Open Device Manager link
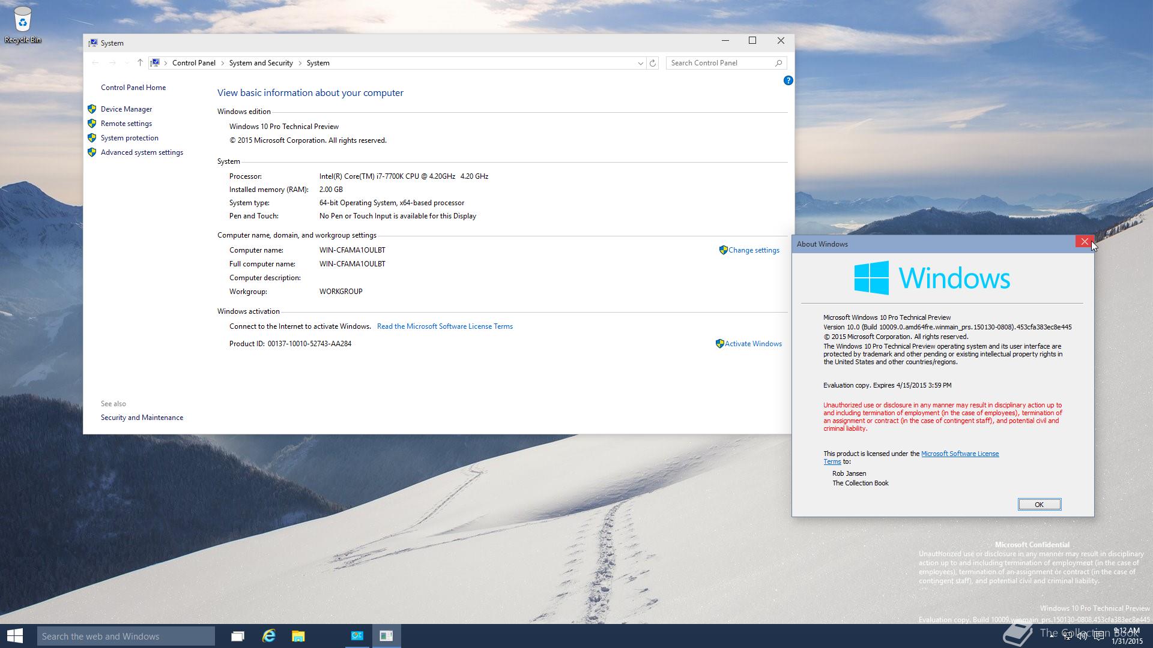The image size is (1153, 648). 126,109
